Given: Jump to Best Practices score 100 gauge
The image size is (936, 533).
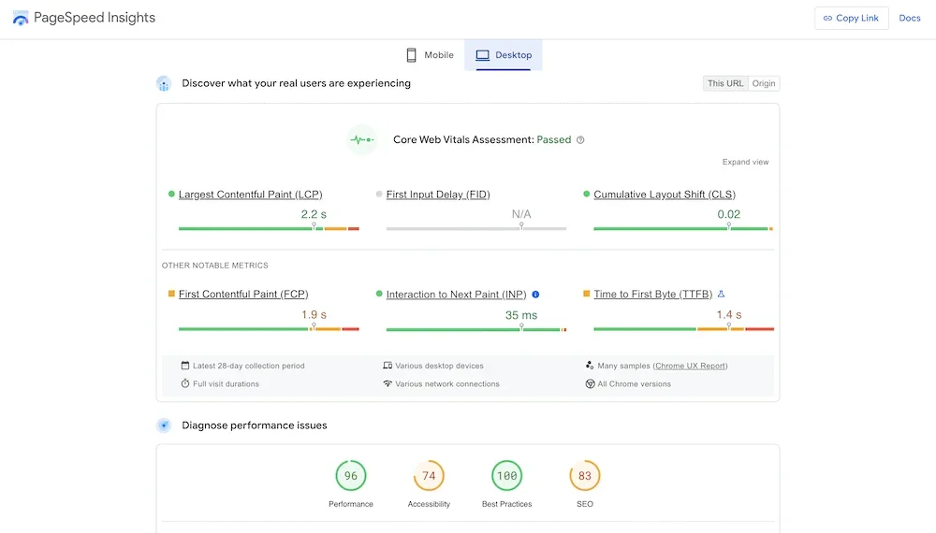Looking at the screenshot, I should pos(506,476).
